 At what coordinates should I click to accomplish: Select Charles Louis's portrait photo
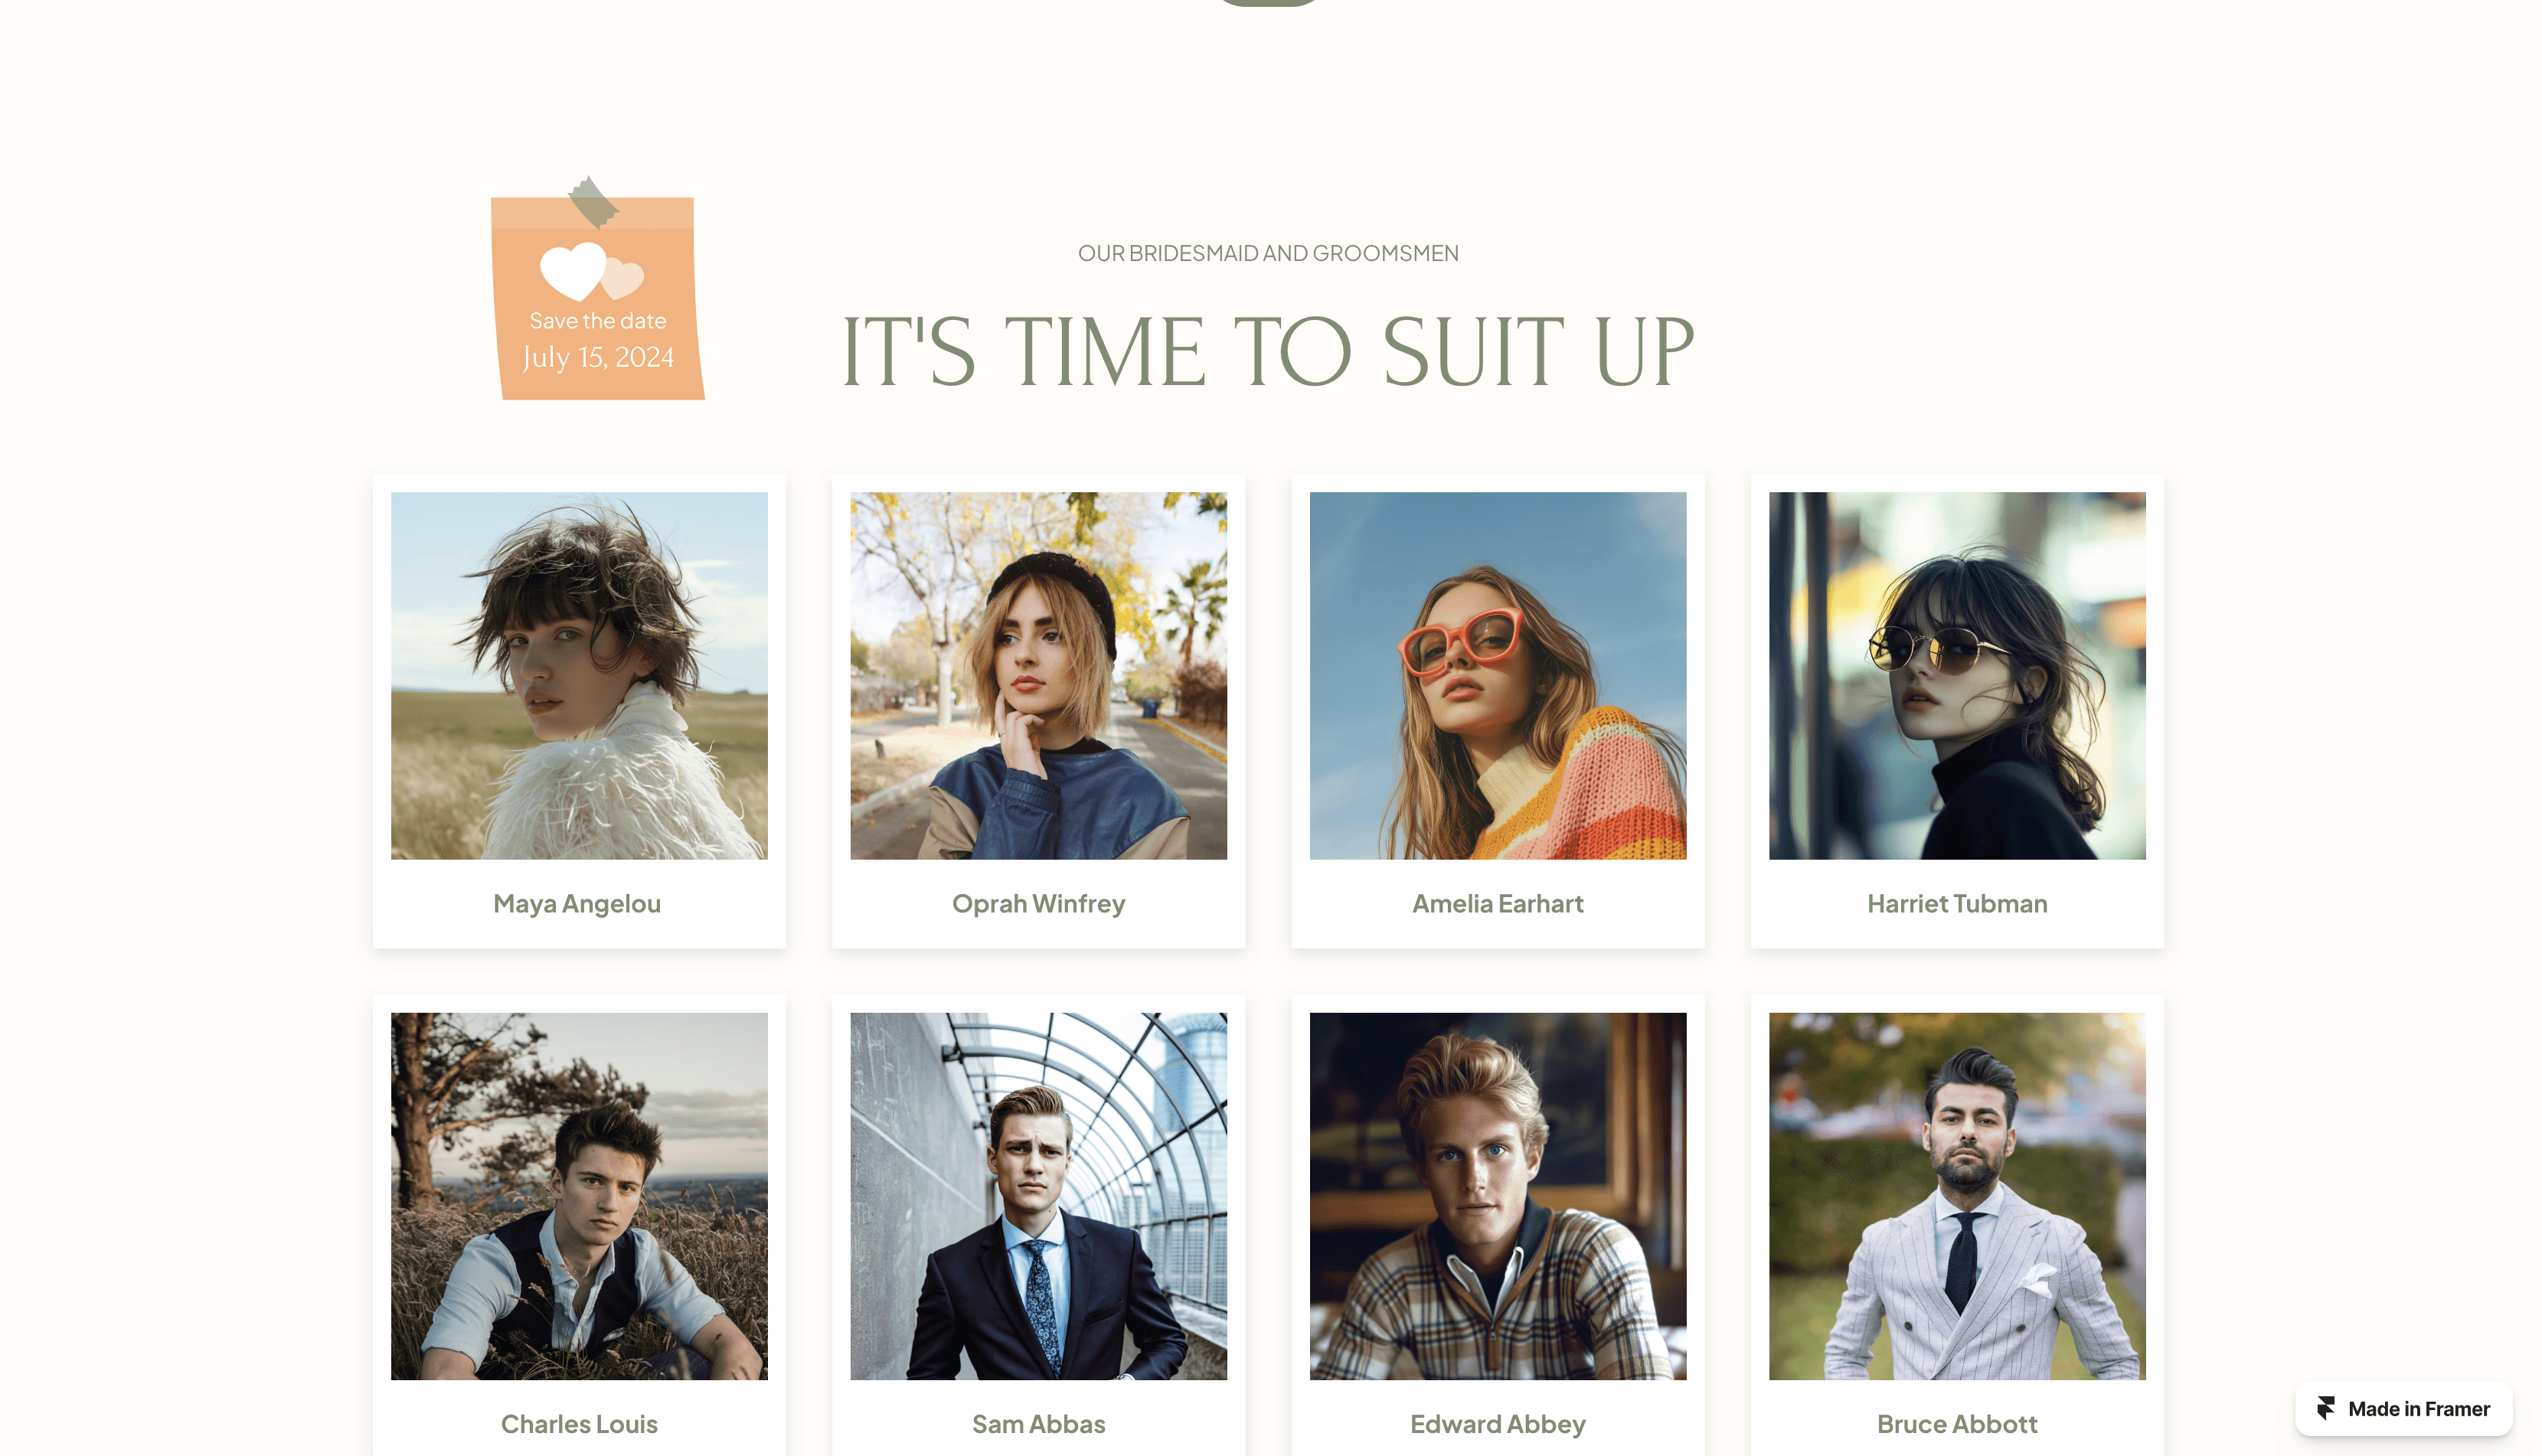(579, 1196)
